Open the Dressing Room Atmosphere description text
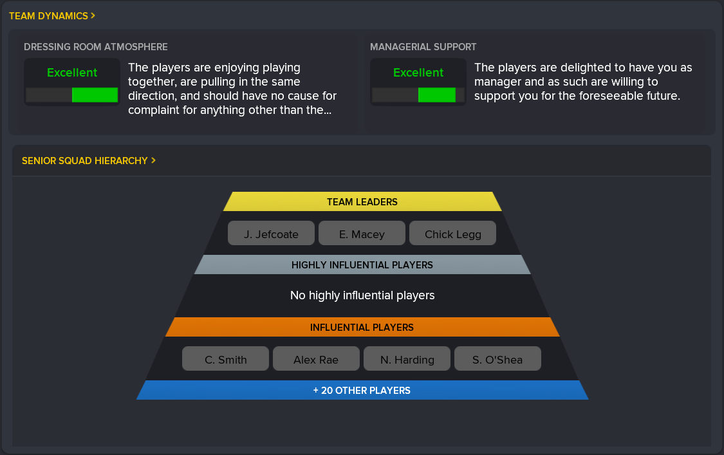Image resolution: width=724 pixels, height=455 pixels. point(232,89)
